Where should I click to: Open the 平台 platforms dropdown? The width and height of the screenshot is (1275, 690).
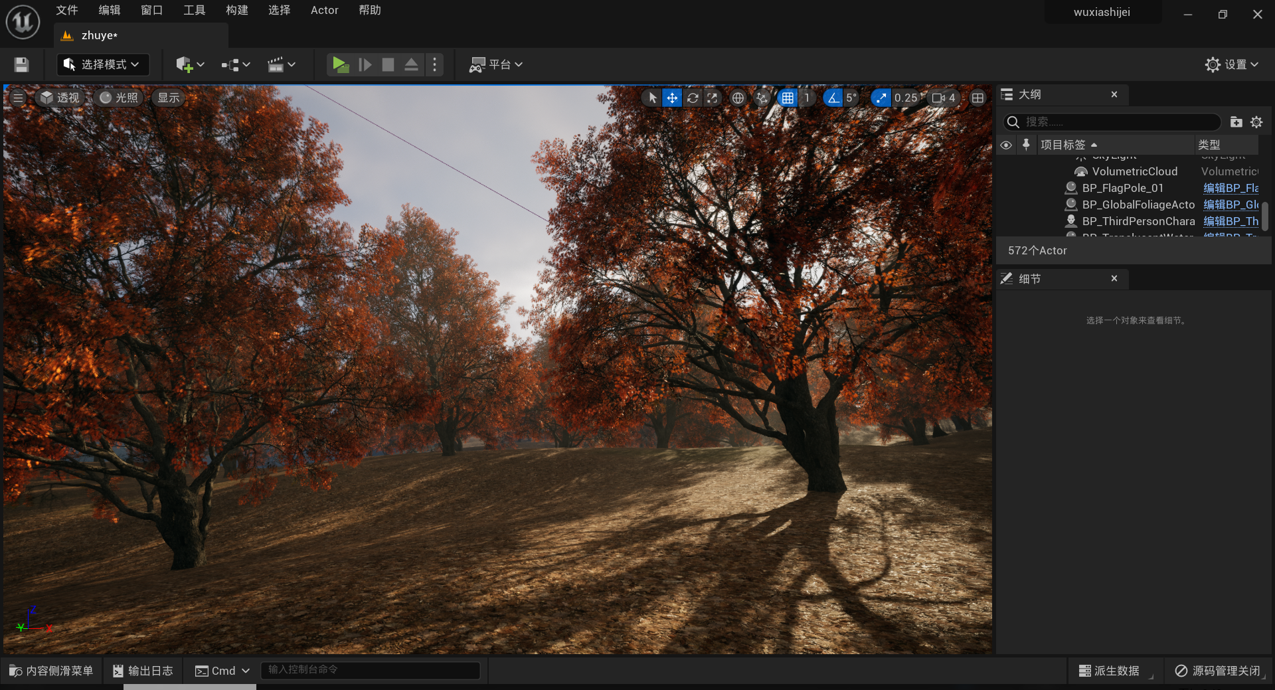tap(496, 64)
